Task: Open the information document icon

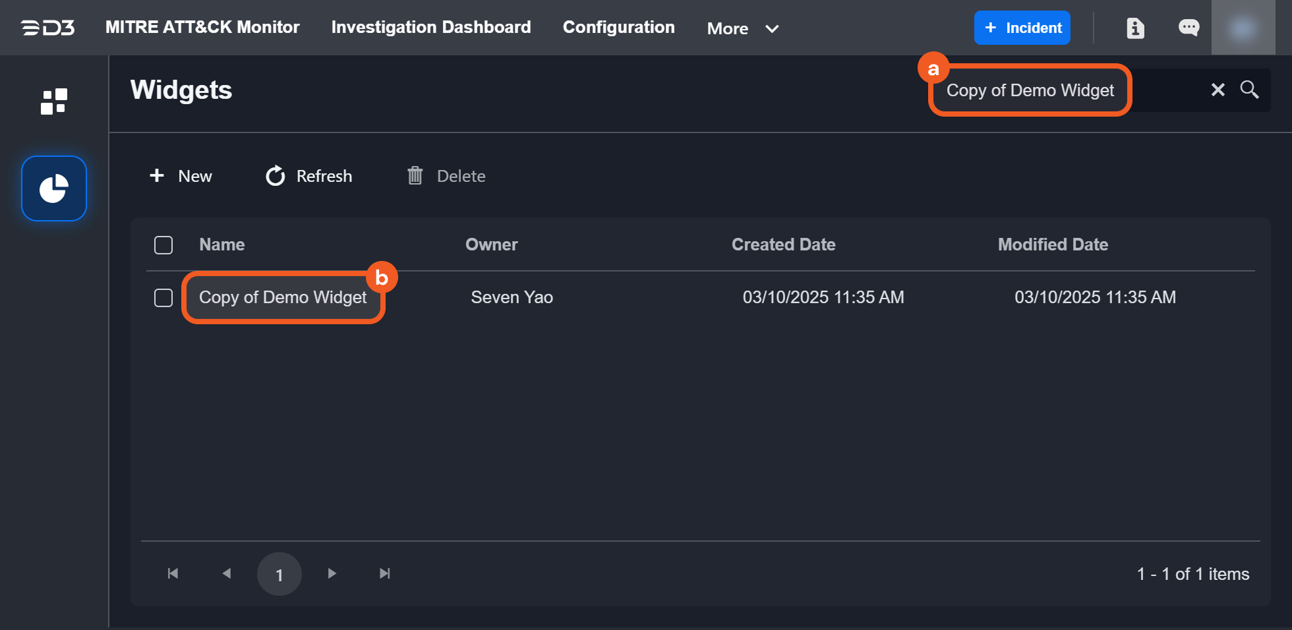Action: pos(1135,28)
